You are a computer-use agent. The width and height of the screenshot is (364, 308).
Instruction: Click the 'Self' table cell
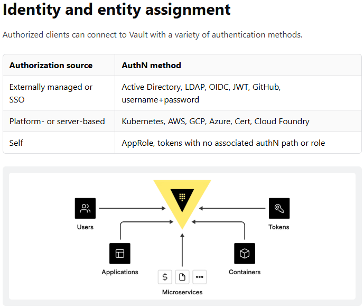tap(59, 143)
